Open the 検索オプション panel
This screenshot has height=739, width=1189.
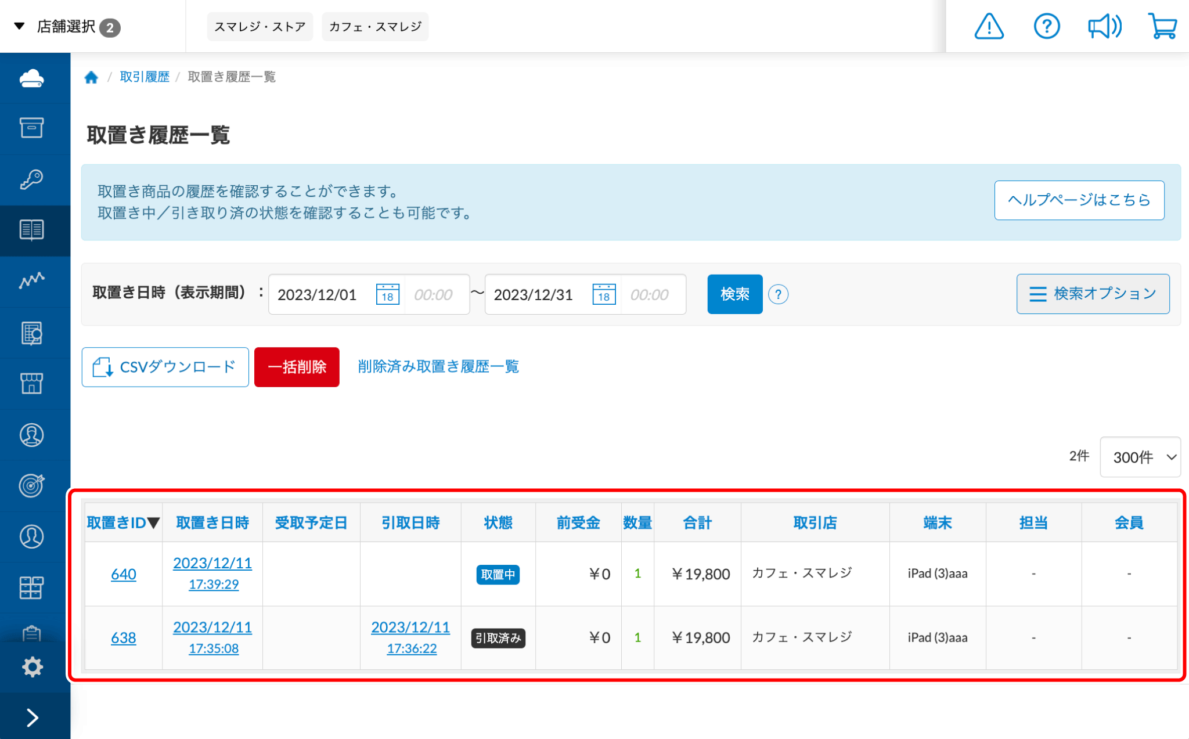click(x=1093, y=294)
